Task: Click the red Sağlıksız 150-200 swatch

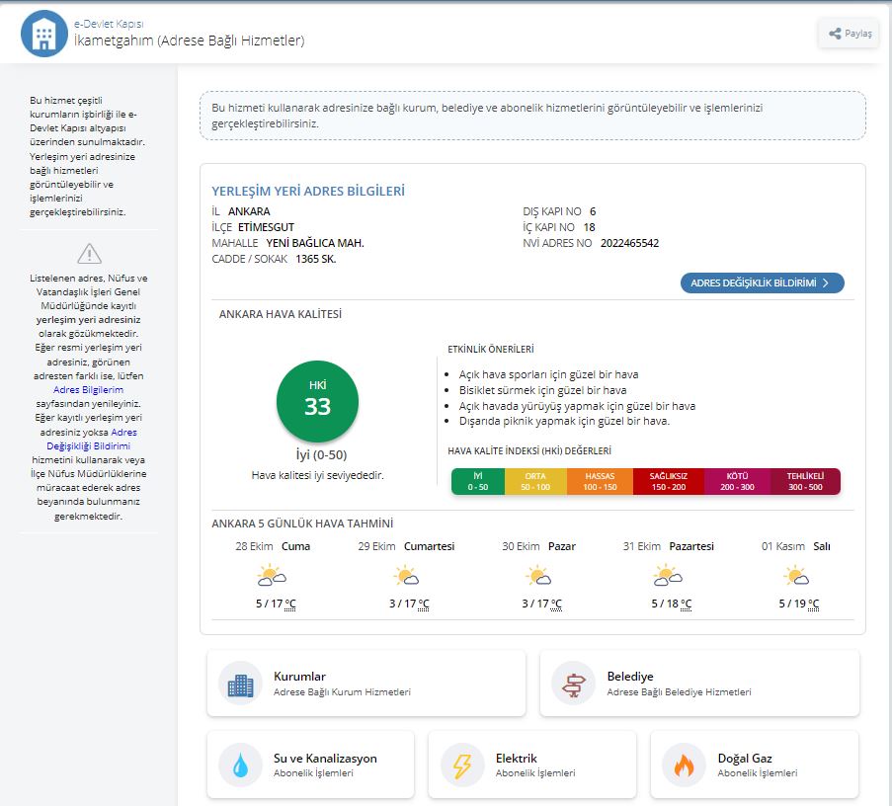Action: (x=668, y=481)
